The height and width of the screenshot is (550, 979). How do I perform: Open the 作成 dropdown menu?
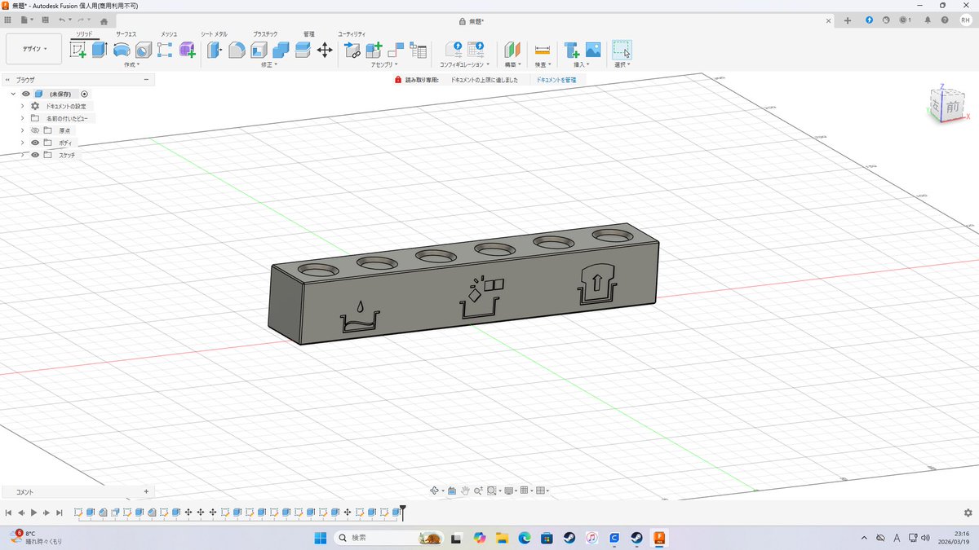click(132, 64)
